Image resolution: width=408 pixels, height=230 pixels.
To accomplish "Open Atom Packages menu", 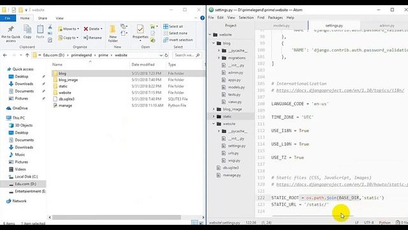I will (x=275, y=18).
